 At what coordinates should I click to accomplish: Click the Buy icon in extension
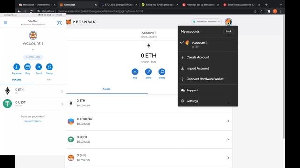pyautogui.click(x=135, y=71)
